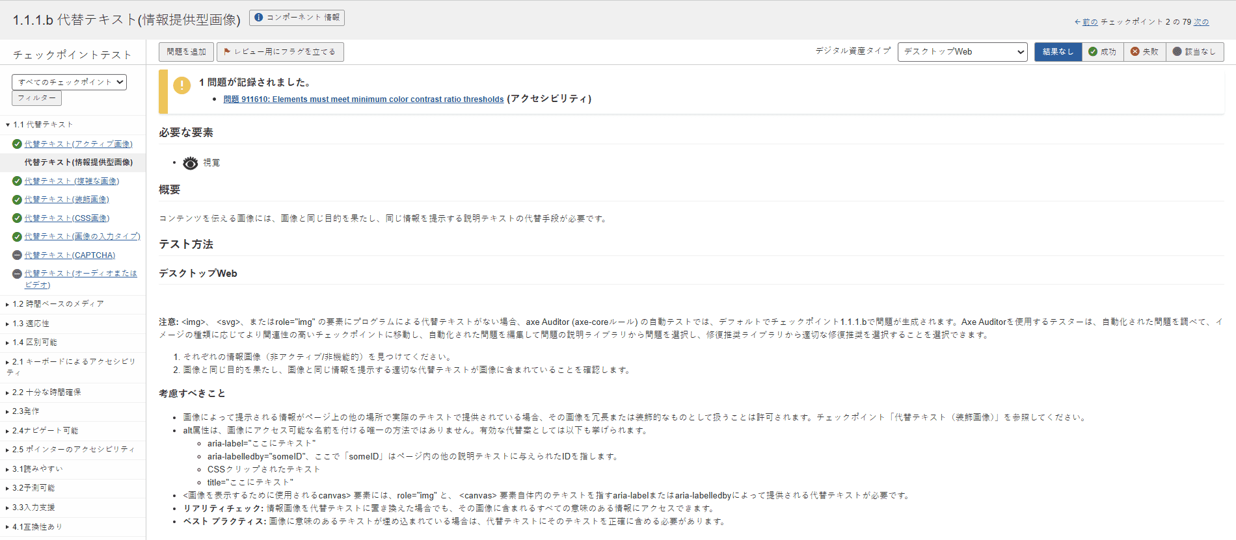This screenshot has width=1236, height=540.
Task: Click the flag icon on レビュー用にフラグを立てる
Action: pyautogui.click(x=227, y=51)
